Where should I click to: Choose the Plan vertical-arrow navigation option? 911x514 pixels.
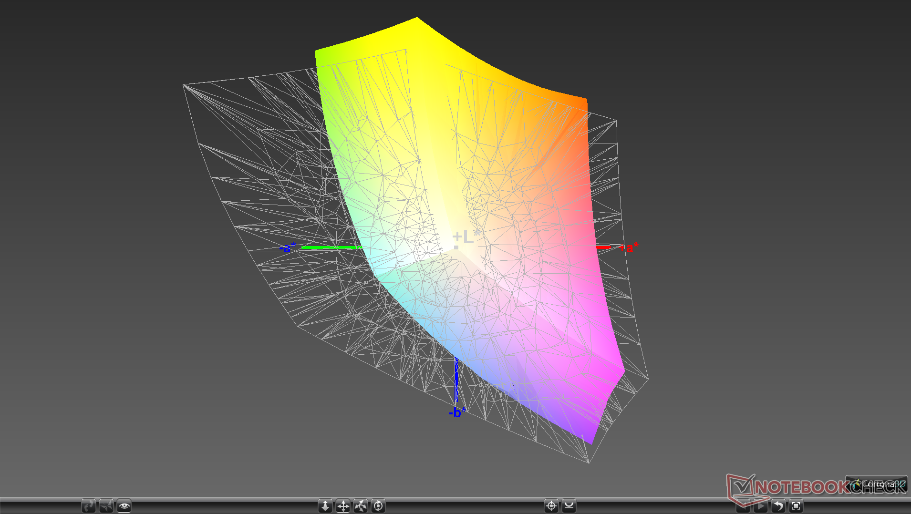click(325, 506)
